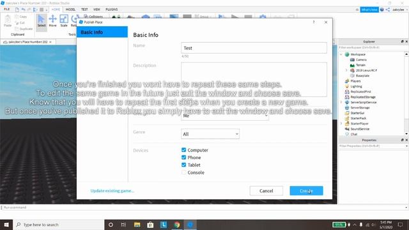
Task: Open the Filter Properties dropdown arrow
Action: point(406,146)
